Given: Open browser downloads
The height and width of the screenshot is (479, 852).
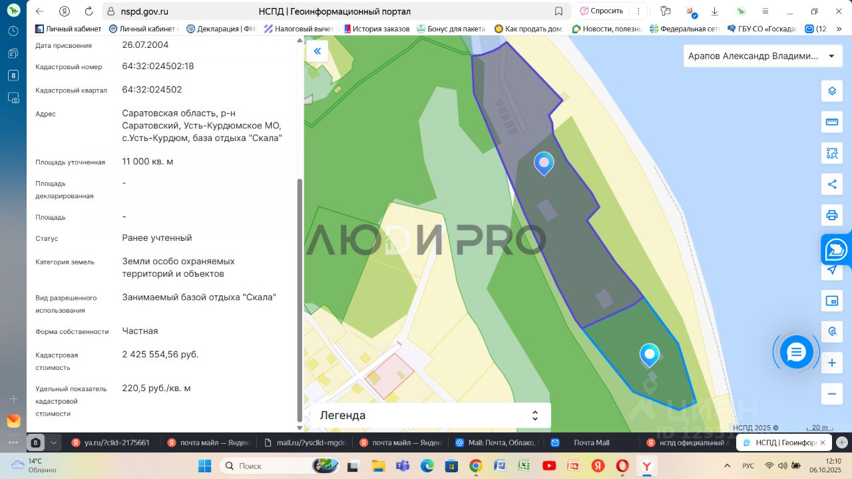Looking at the screenshot, I should (x=714, y=11).
